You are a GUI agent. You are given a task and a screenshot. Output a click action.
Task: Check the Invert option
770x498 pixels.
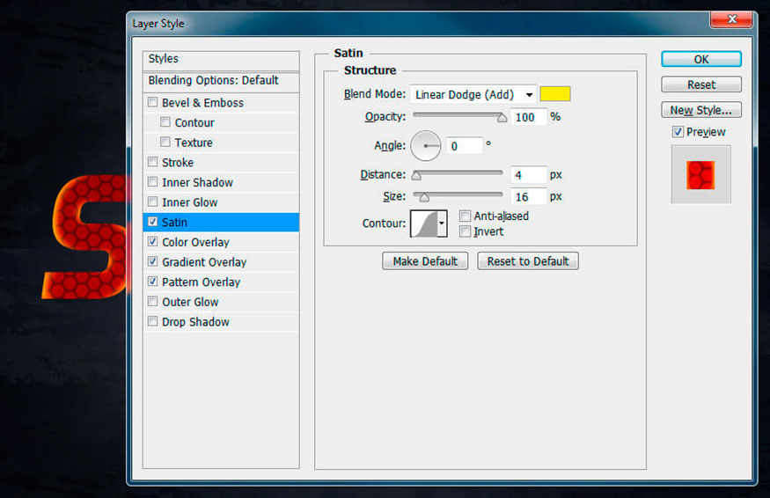pos(465,231)
